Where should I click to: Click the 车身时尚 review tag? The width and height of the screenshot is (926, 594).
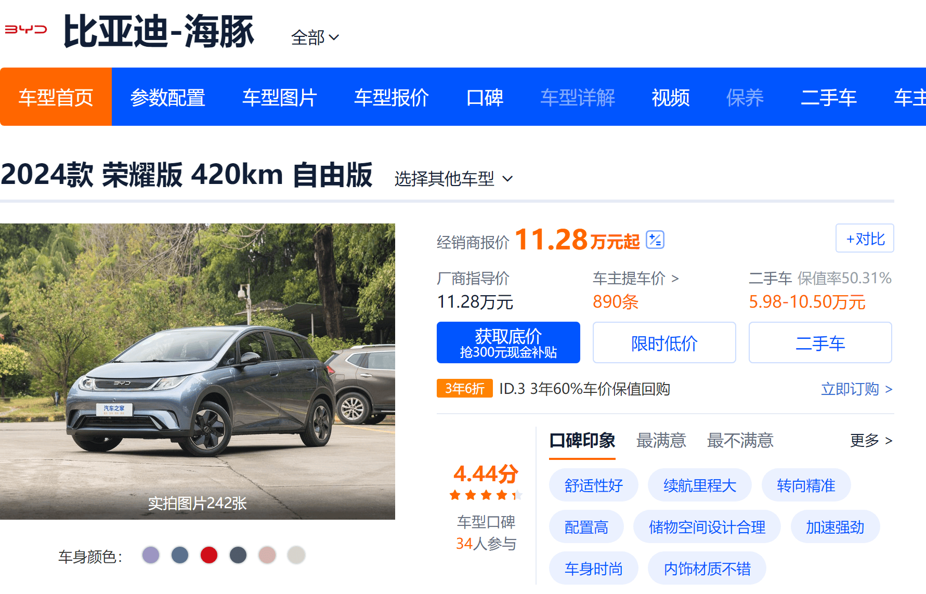tap(593, 568)
